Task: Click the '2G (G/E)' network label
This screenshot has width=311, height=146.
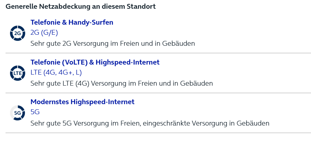Action: click(44, 33)
